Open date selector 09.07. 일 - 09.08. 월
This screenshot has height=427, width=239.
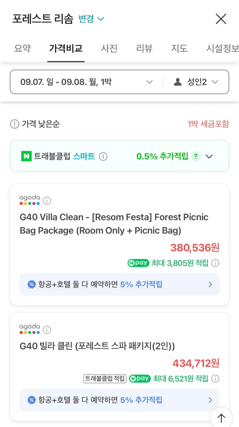(86, 82)
